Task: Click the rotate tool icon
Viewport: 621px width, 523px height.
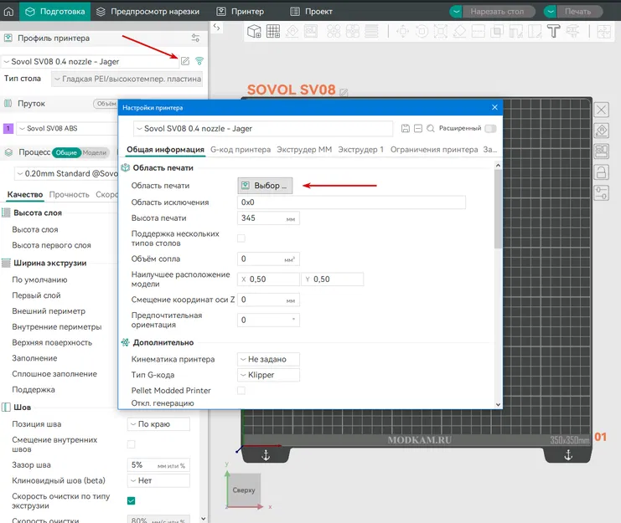Action: tap(422, 31)
